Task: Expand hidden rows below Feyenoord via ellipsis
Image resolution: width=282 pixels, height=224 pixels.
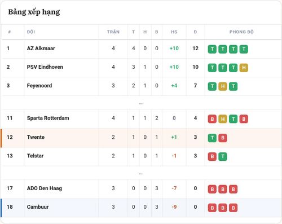Action: (140, 104)
